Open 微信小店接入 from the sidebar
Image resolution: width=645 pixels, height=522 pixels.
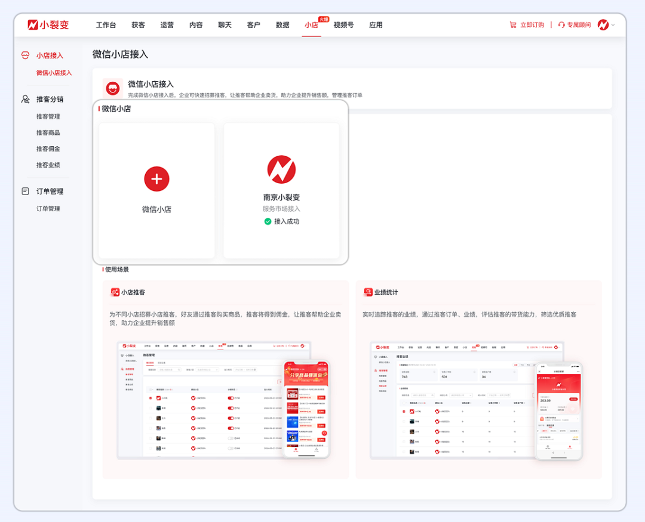pyautogui.click(x=53, y=72)
